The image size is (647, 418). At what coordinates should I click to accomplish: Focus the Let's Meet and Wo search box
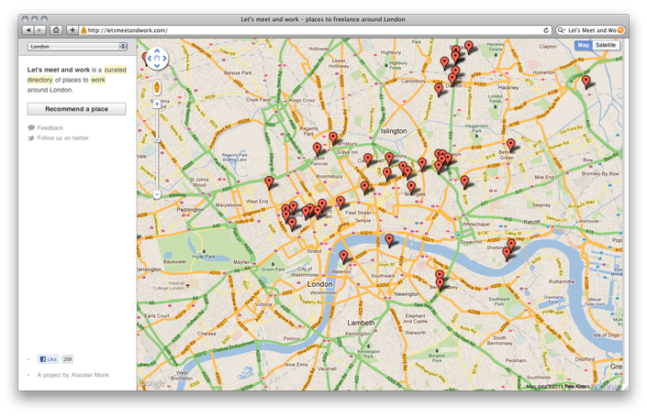[590, 30]
